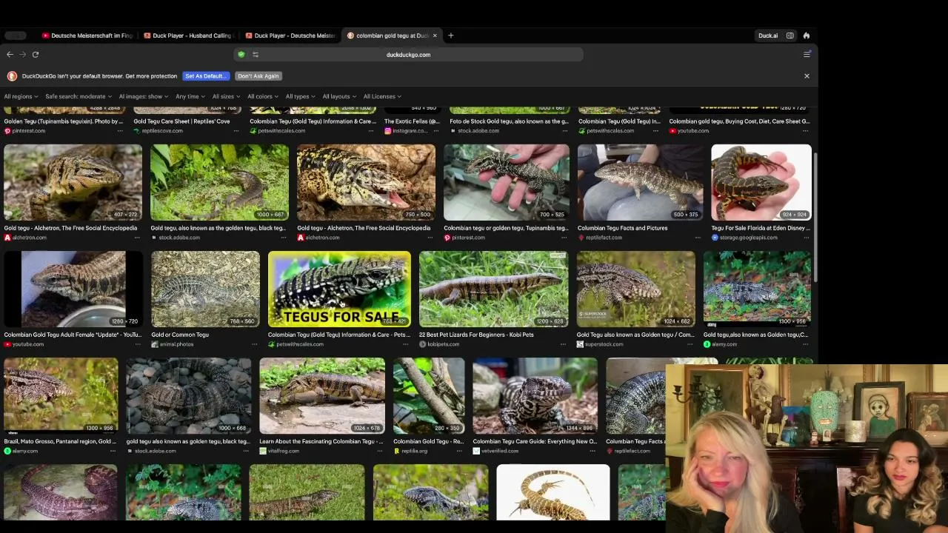
Task: Visit vitalfrog.com source link
Action: click(x=279, y=451)
